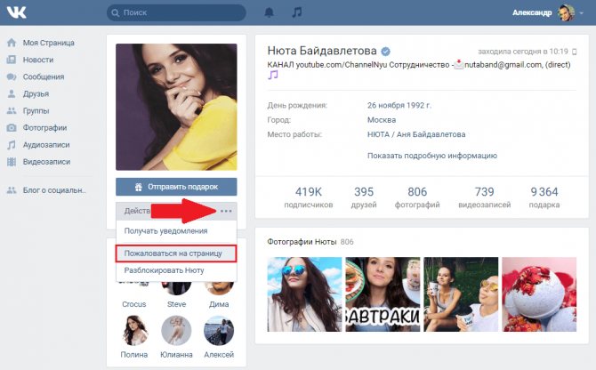Screen dimensions: 596x370
Task: Open Сообщения from the sidebar
Action: pos(44,76)
